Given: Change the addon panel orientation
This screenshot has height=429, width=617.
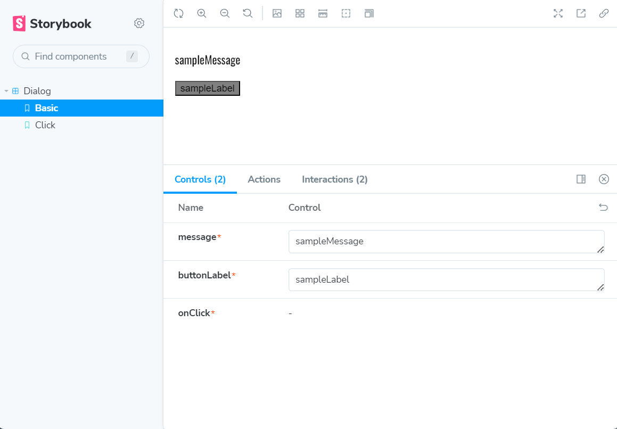Looking at the screenshot, I should 581,179.
